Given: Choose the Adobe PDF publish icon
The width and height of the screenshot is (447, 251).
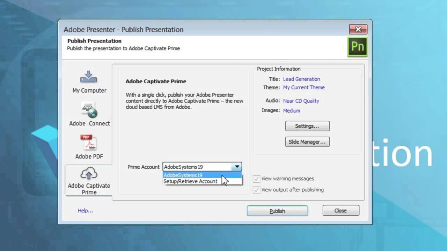Looking at the screenshot, I should [x=89, y=146].
